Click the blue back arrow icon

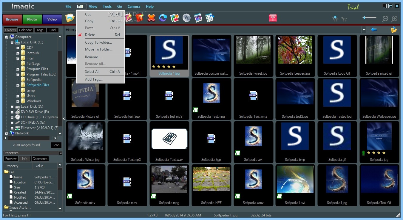[374, 29]
